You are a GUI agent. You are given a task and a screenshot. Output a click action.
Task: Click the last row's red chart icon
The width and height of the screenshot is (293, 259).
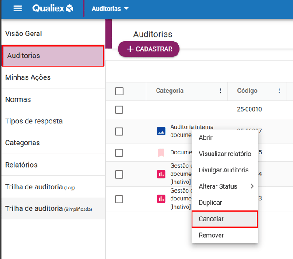pos(161,199)
